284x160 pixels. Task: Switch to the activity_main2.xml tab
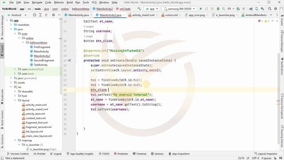[143, 15]
